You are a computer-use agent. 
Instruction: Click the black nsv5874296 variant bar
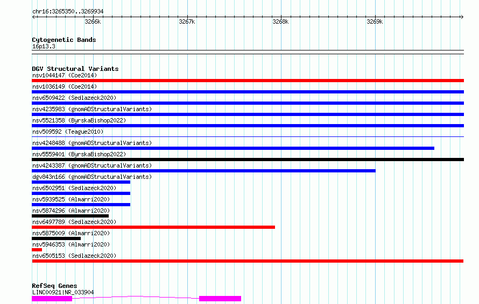click(x=71, y=216)
